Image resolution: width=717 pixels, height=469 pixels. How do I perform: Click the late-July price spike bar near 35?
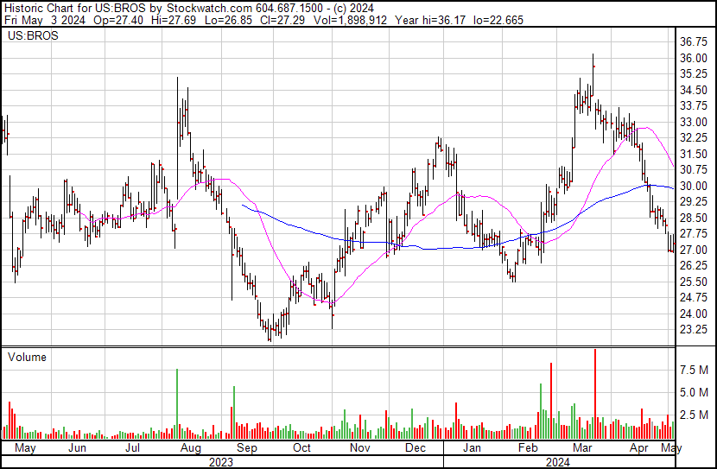coord(178,137)
